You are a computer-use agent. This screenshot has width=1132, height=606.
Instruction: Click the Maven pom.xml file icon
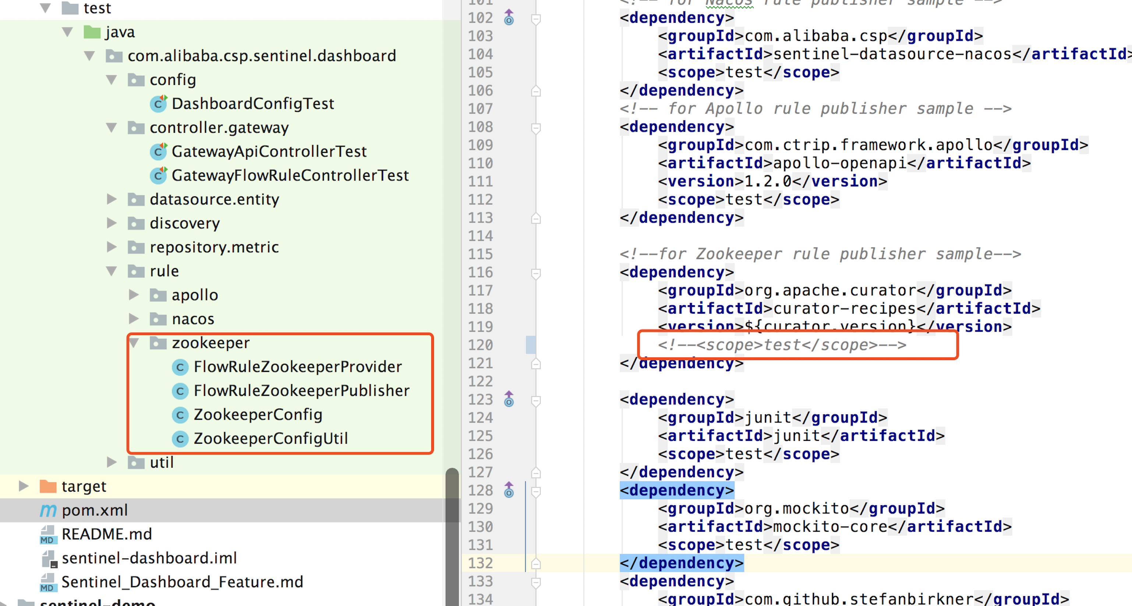[x=48, y=510]
